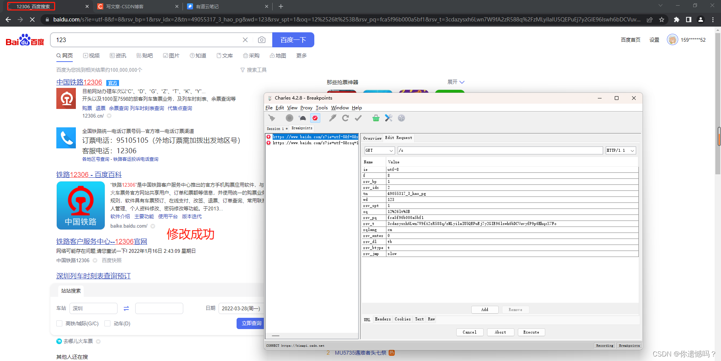The height and width of the screenshot is (361, 721).
Task: Open the 更多 search category menu
Action: click(302, 56)
